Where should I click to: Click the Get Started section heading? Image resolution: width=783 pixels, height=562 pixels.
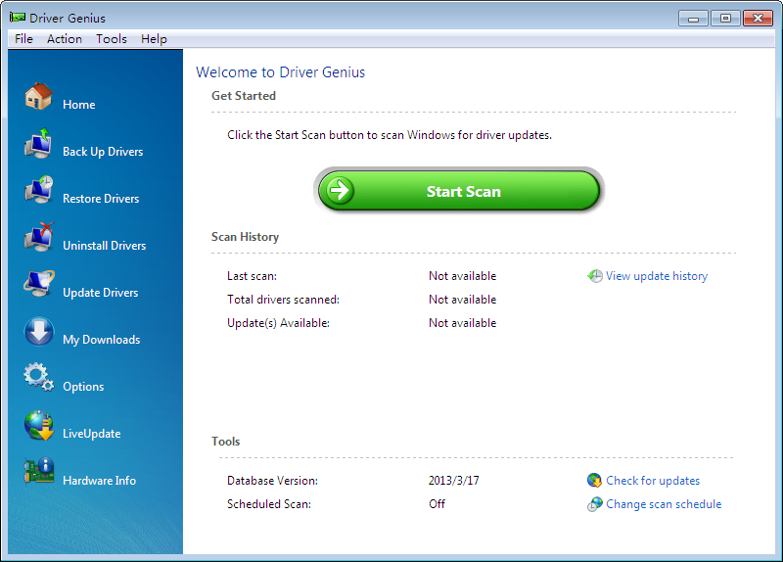coord(243,95)
